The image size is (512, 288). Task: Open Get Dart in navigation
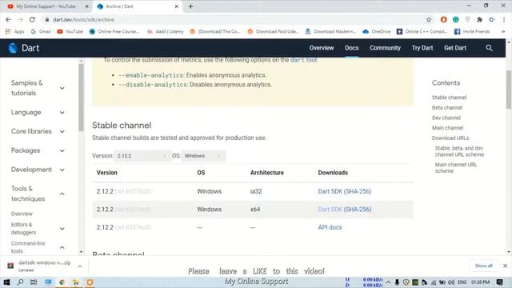455,48
